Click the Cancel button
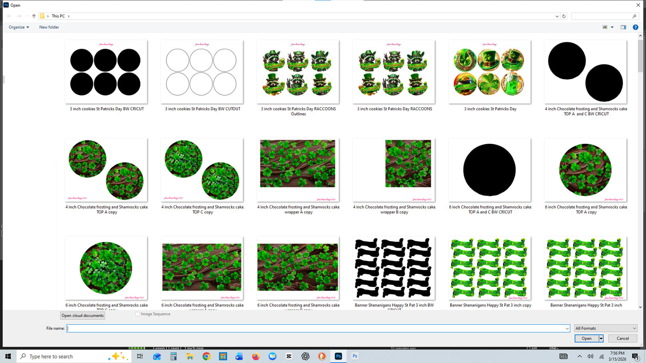Screen dimensions: 646x363 [622, 338]
